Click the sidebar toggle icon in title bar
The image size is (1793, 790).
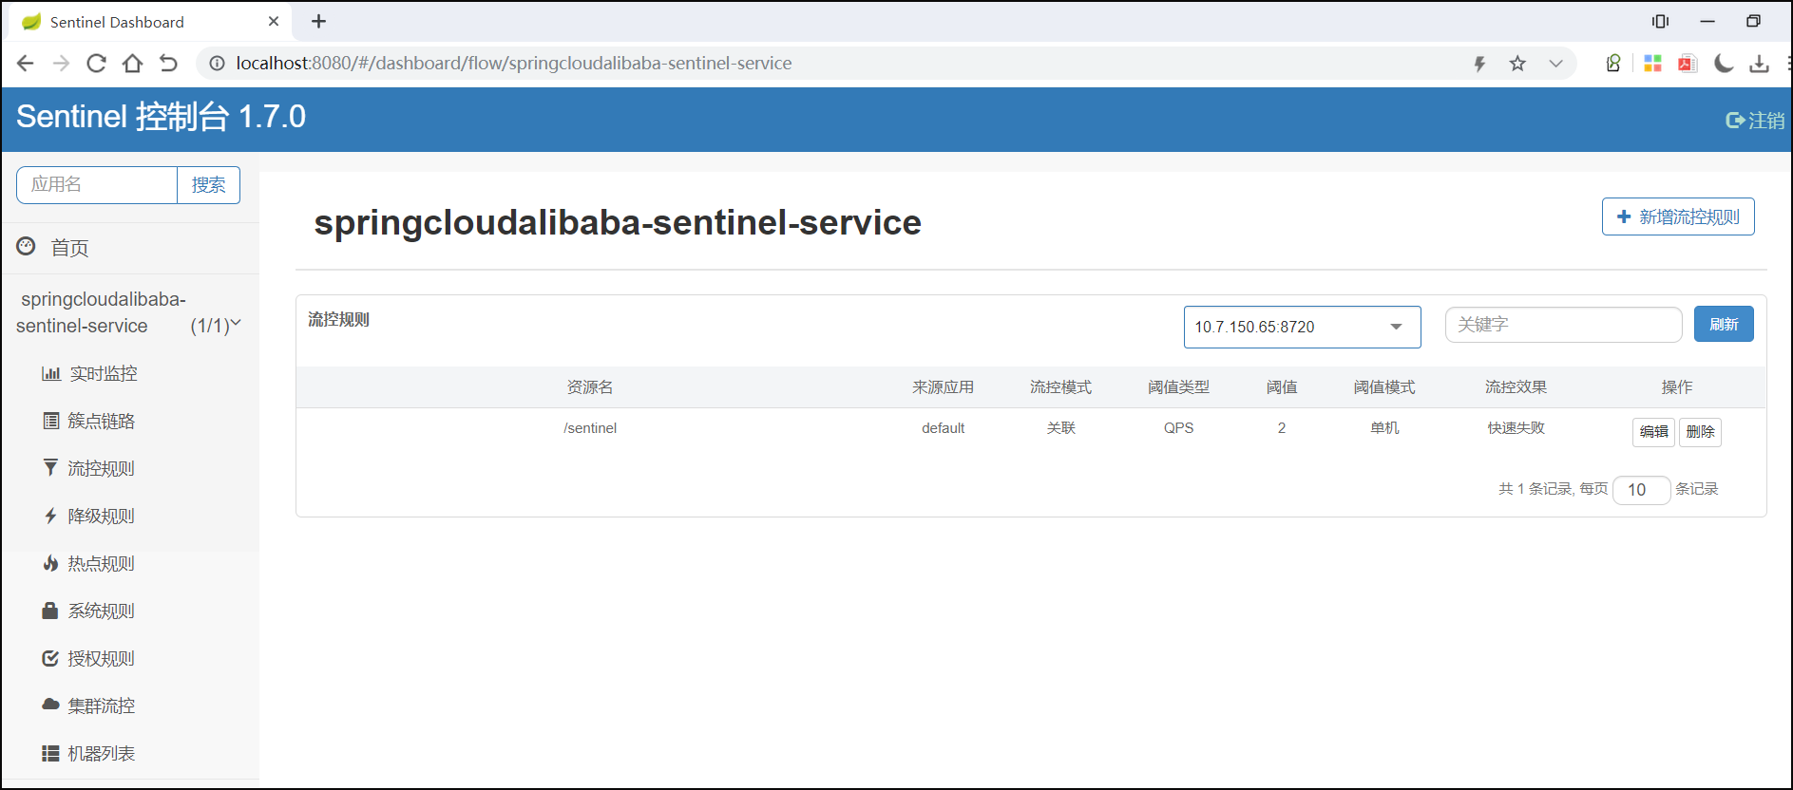[1660, 21]
